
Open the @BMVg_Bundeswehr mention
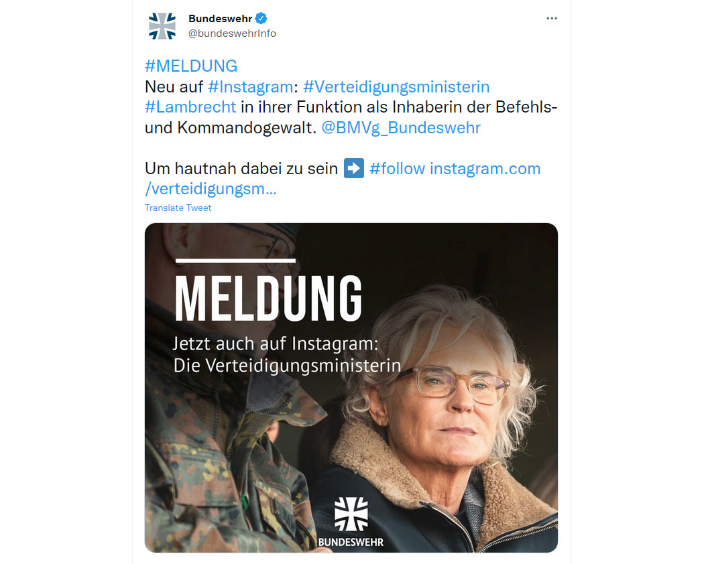pyautogui.click(x=401, y=128)
